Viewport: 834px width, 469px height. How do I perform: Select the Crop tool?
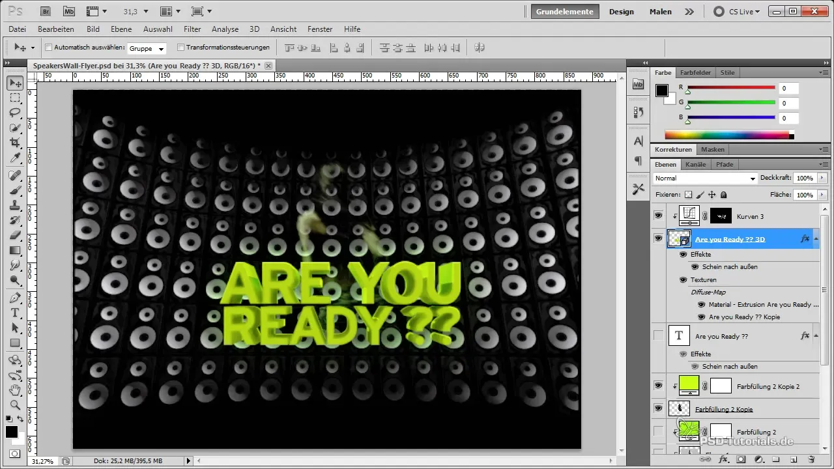pos(15,143)
